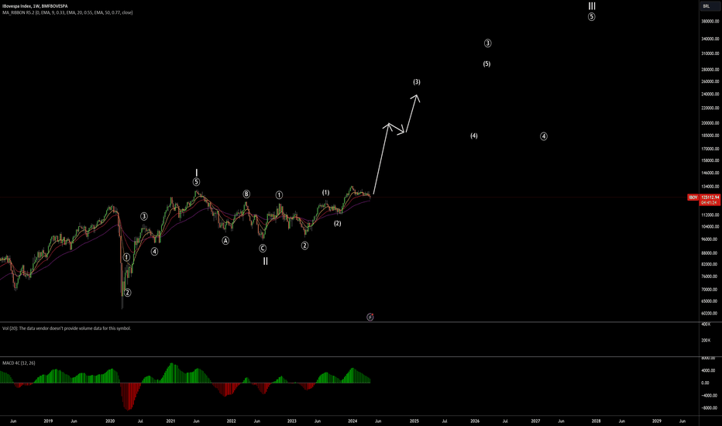Select the circled 1 label between B and (1)
Screen dimensions: 722x426
point(279,195)
